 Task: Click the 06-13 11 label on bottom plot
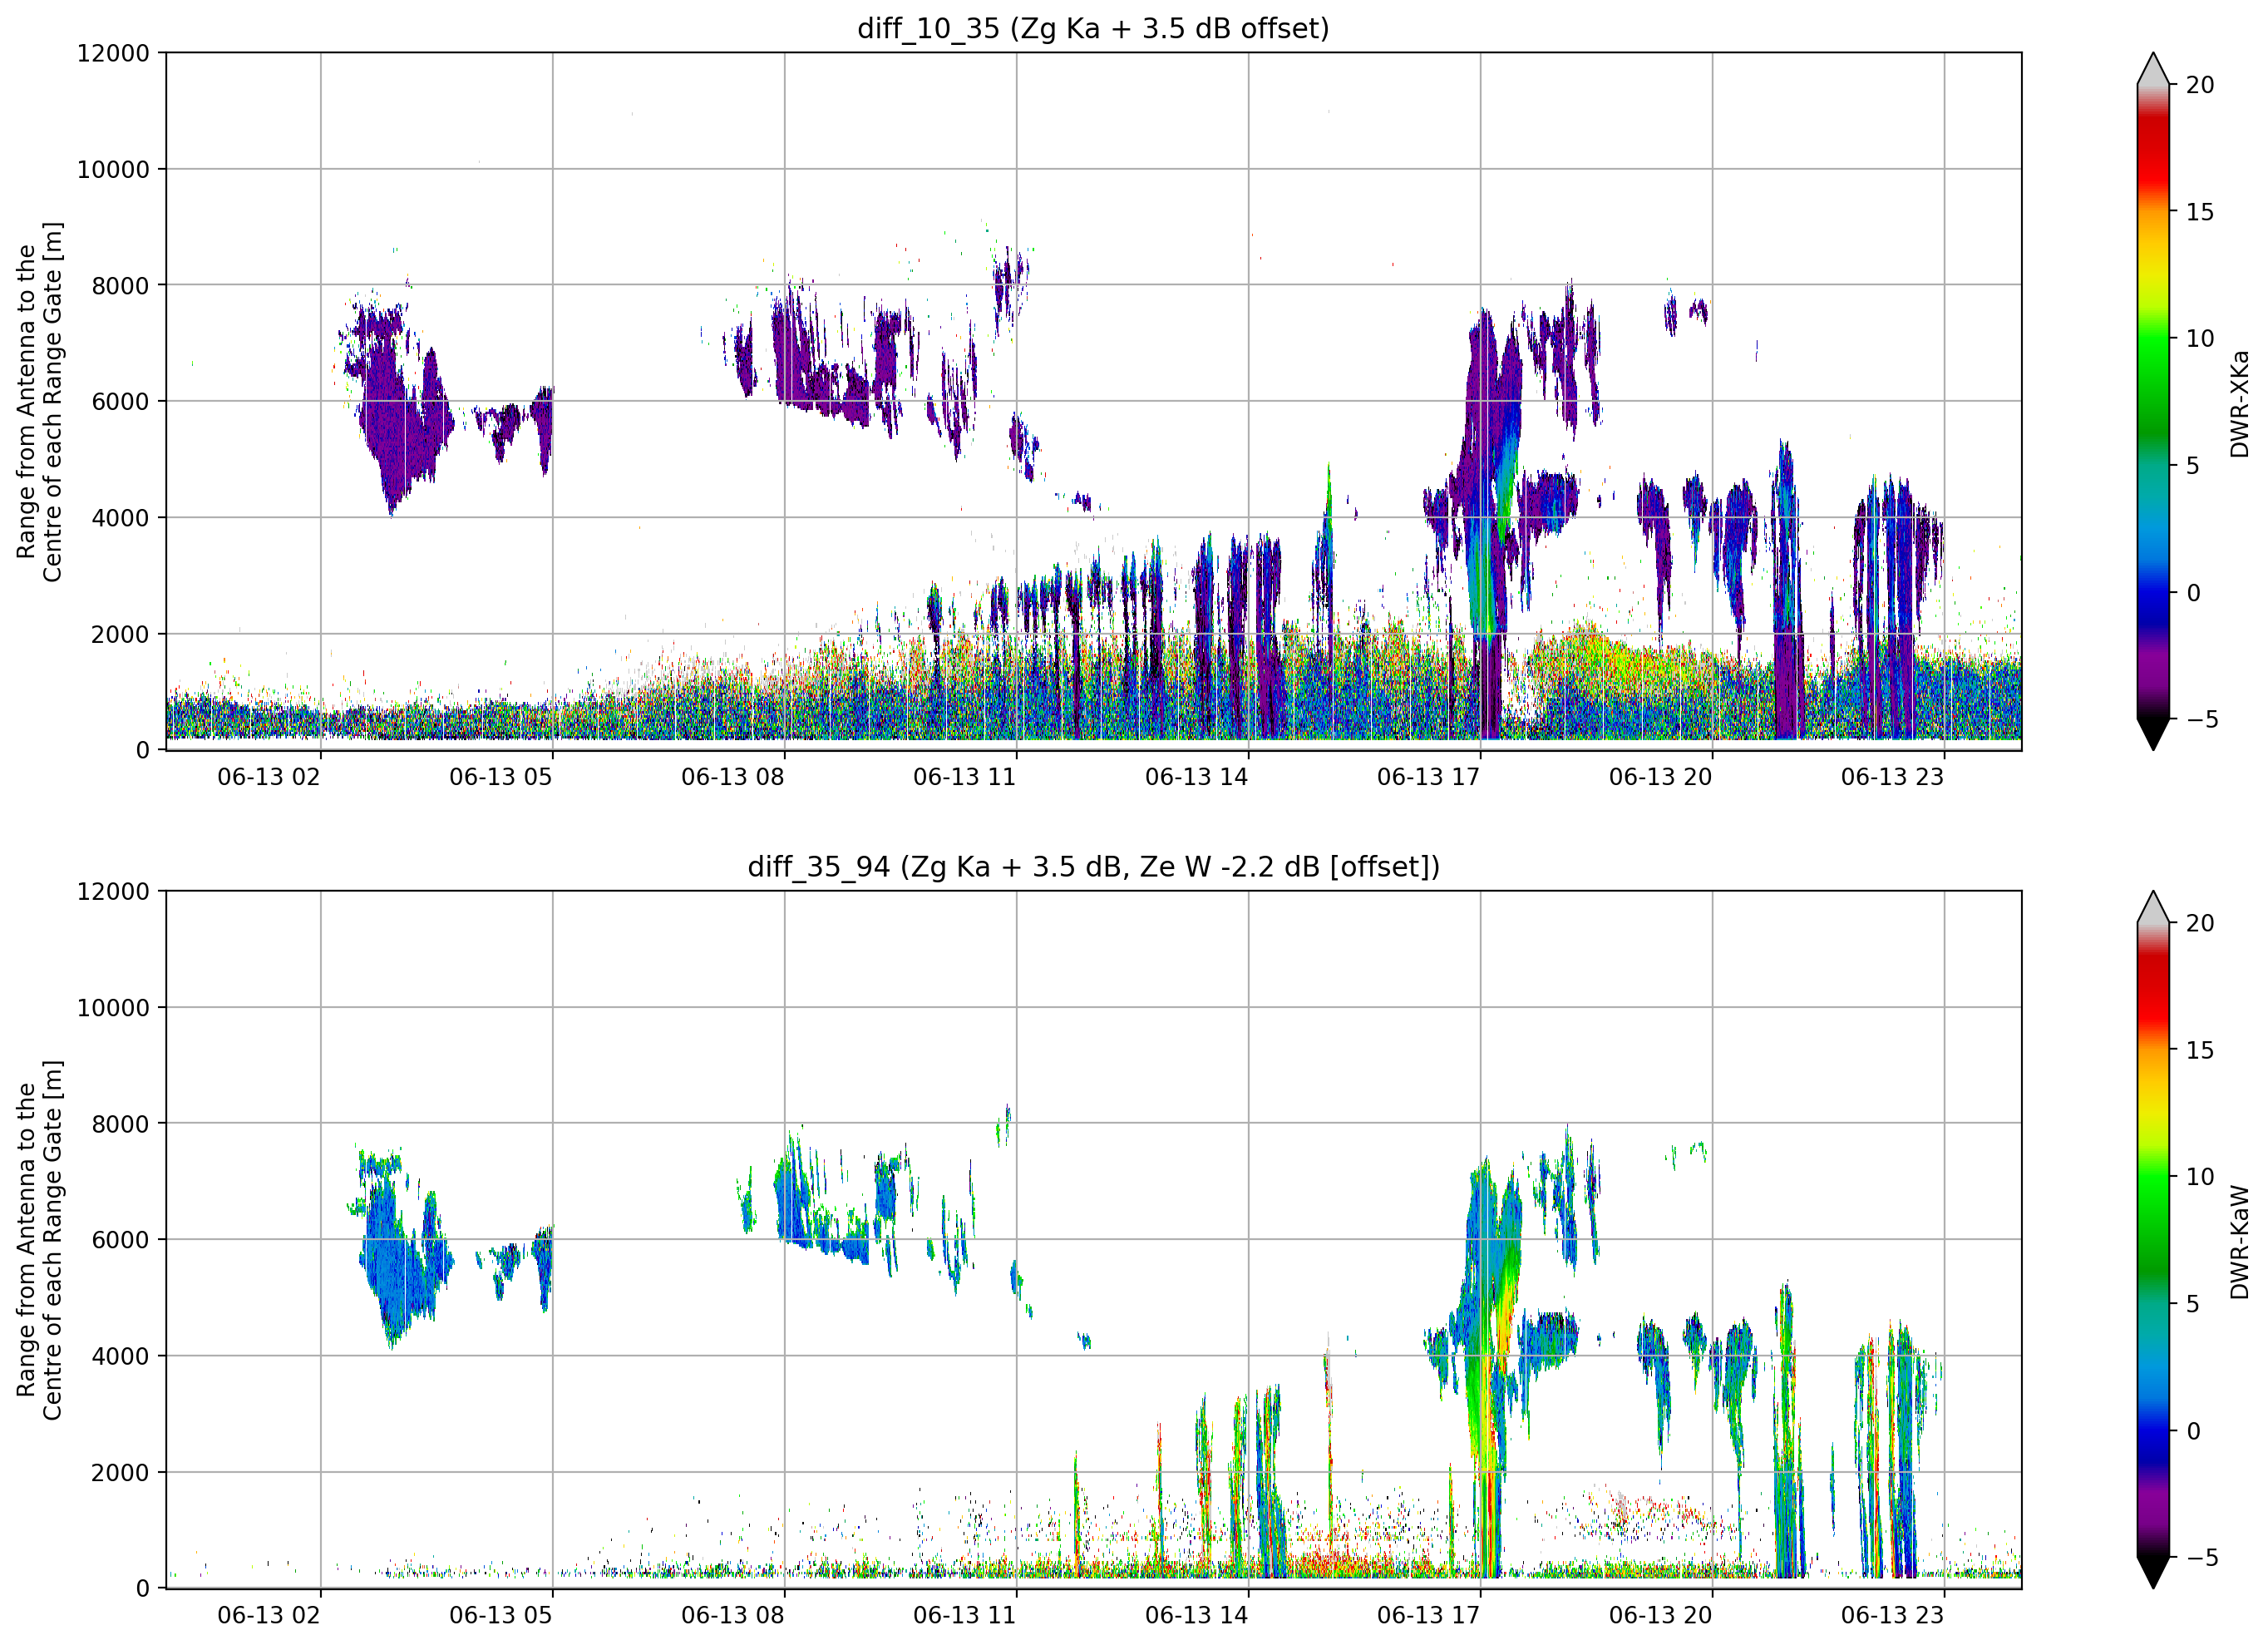(x=965, y=1616)
